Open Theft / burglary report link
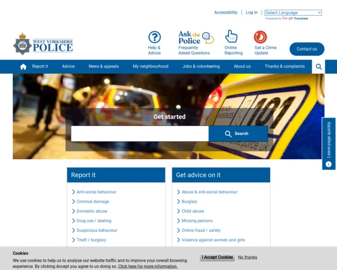Screen dimensions: 337x270 point(92,240)
